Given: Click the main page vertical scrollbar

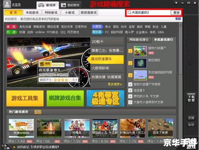Looking at the screenshot, I should pyautogui.click(x=180, y=50).
